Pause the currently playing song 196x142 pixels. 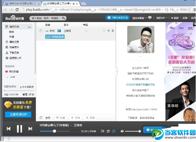[19, 129]
